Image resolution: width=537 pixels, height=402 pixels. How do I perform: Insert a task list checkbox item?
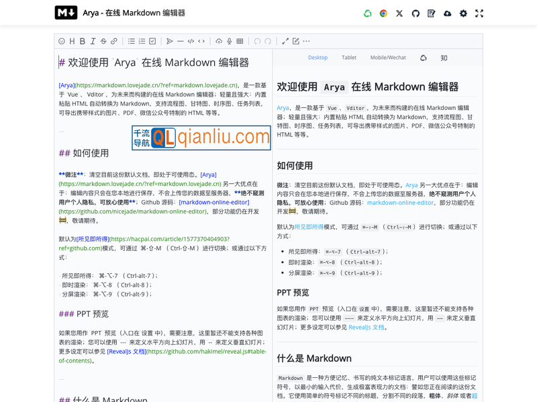tap(152, 42)
